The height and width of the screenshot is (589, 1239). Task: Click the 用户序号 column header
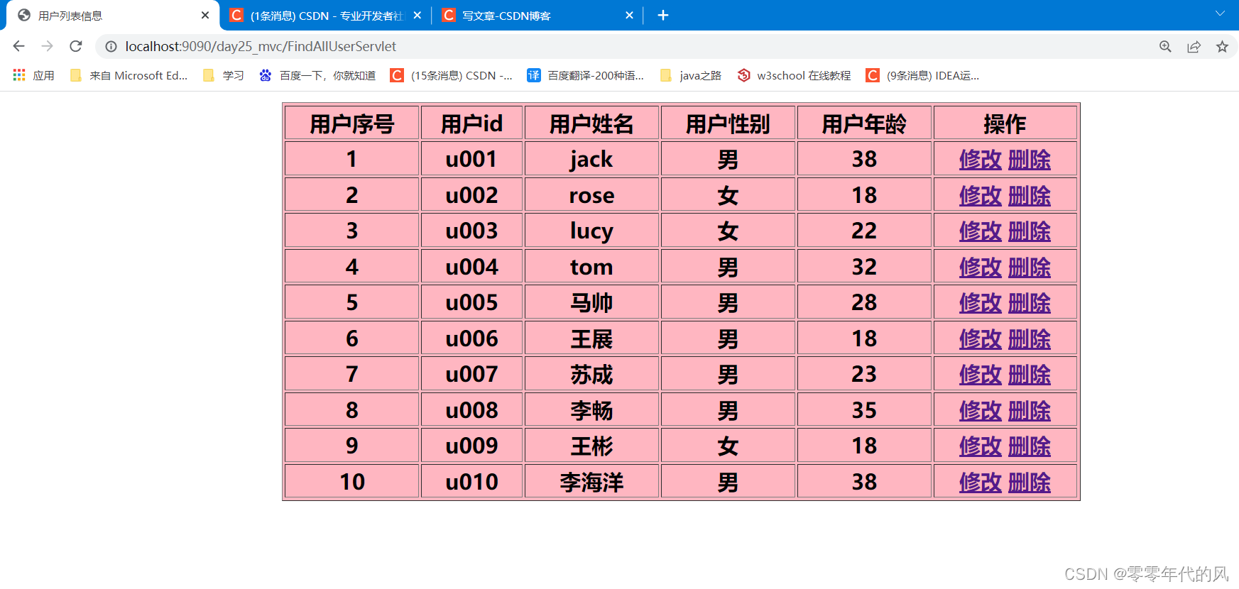coord(352,123)
